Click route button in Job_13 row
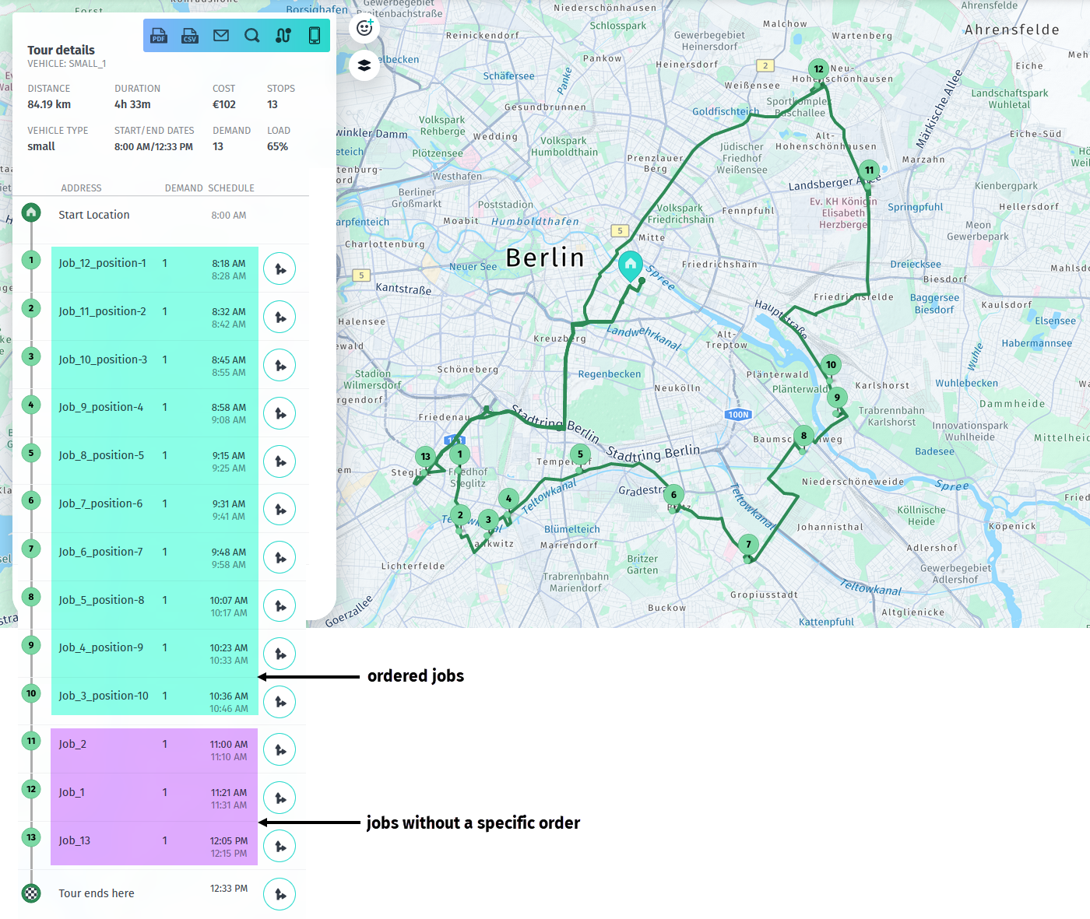 tap(280, 847)
